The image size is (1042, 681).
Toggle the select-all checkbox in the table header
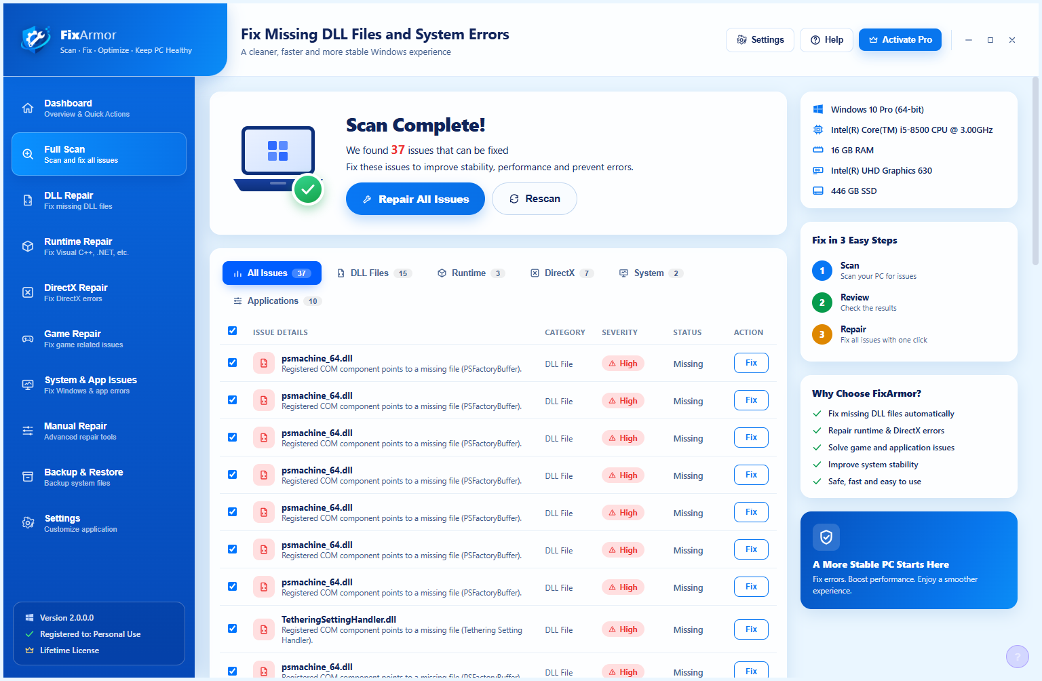233,331
